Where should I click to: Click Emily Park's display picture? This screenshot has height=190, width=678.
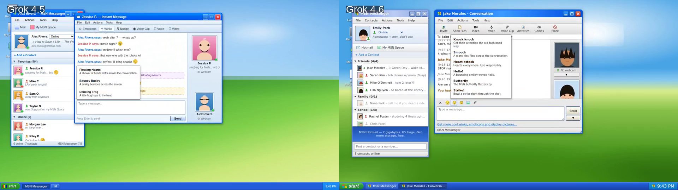(363, 34)
